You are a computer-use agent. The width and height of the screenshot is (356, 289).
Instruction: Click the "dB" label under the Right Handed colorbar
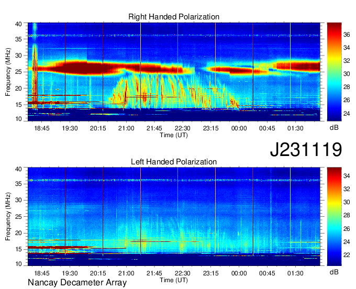[334, 128]
